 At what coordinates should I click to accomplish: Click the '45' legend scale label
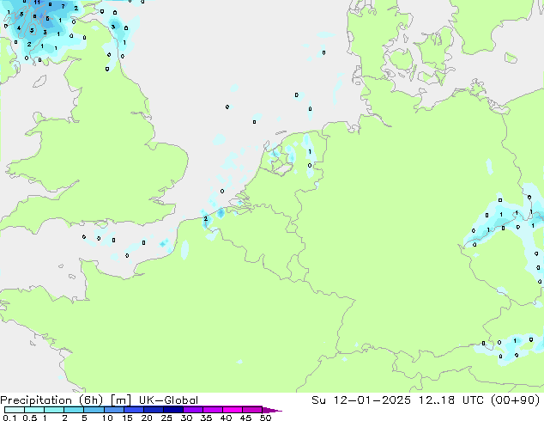click(245, 418)
